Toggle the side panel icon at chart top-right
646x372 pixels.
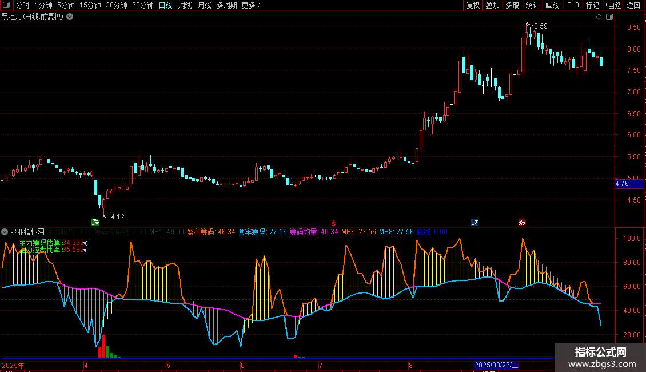609,17
